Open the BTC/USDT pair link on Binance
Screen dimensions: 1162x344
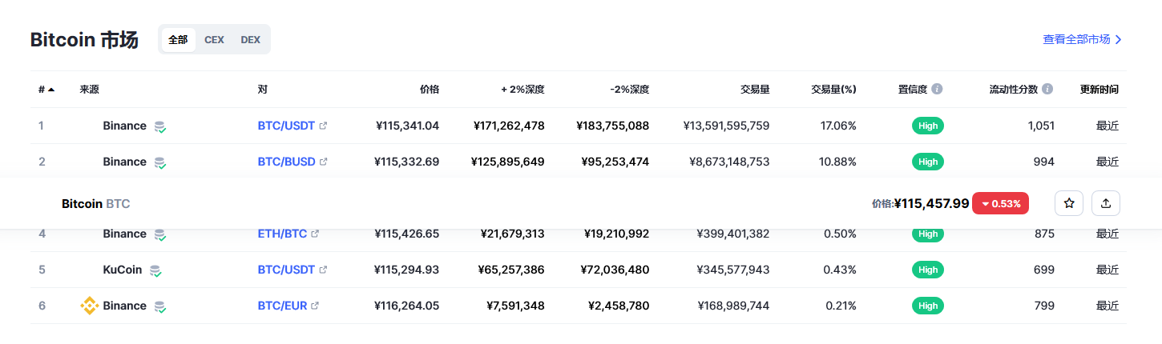tap(287, 126)
